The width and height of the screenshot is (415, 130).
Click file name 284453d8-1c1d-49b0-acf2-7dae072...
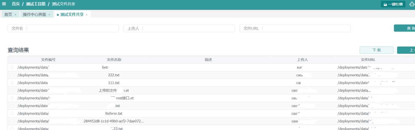click(x=114, y=121)
